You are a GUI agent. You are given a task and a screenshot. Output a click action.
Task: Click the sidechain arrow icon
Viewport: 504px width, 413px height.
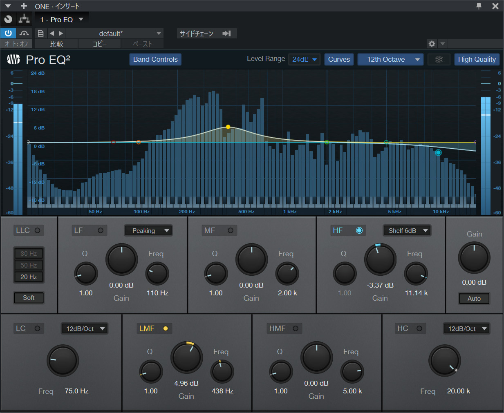226,33
